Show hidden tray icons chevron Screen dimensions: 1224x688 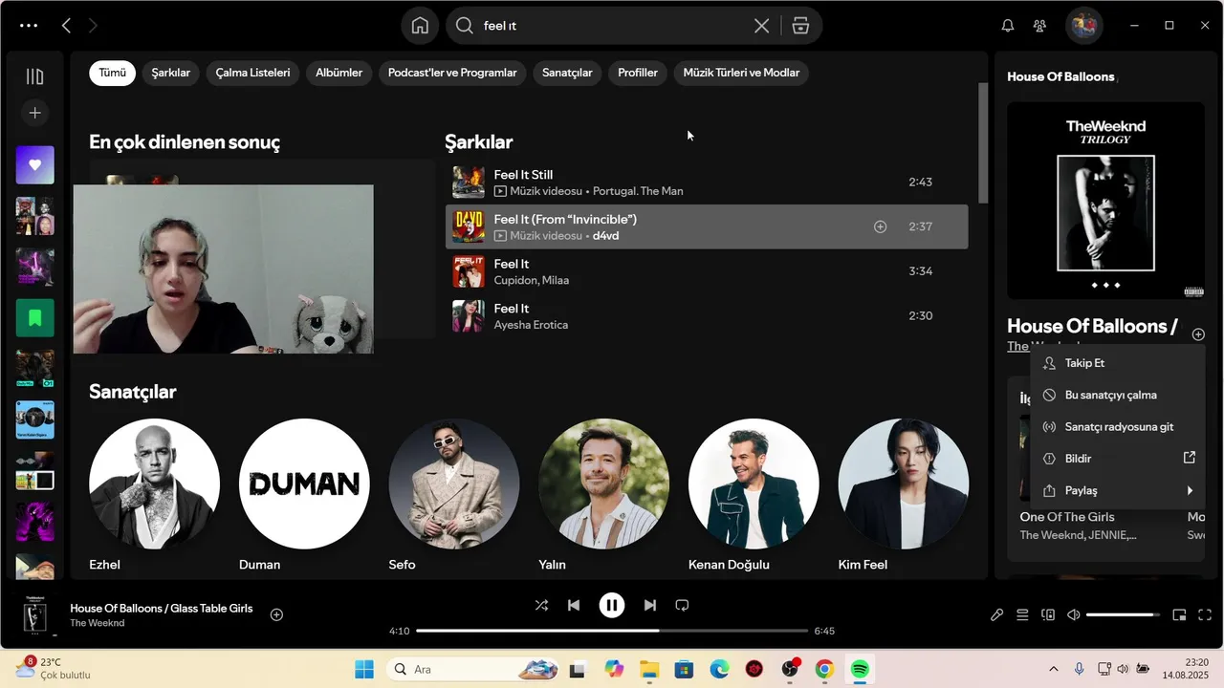(1054, 669)
